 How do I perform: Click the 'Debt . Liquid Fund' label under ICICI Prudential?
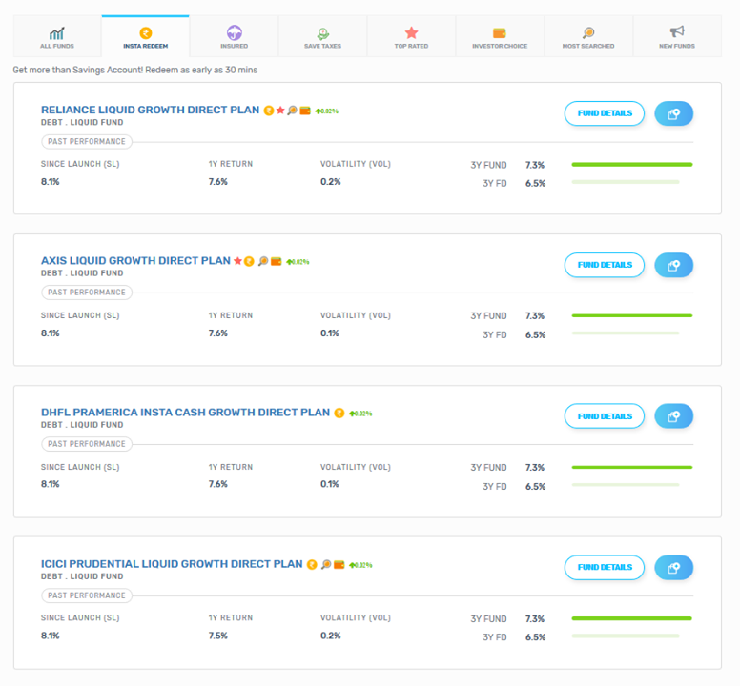82,576
